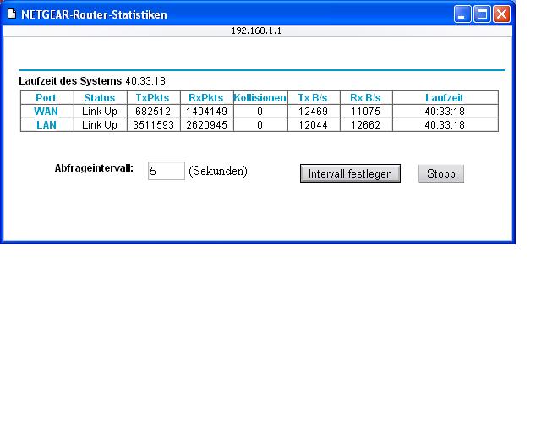Click the WAN TxPkts value 682512
Viewport: 541px width, 433px height.
tap(153, 112)
